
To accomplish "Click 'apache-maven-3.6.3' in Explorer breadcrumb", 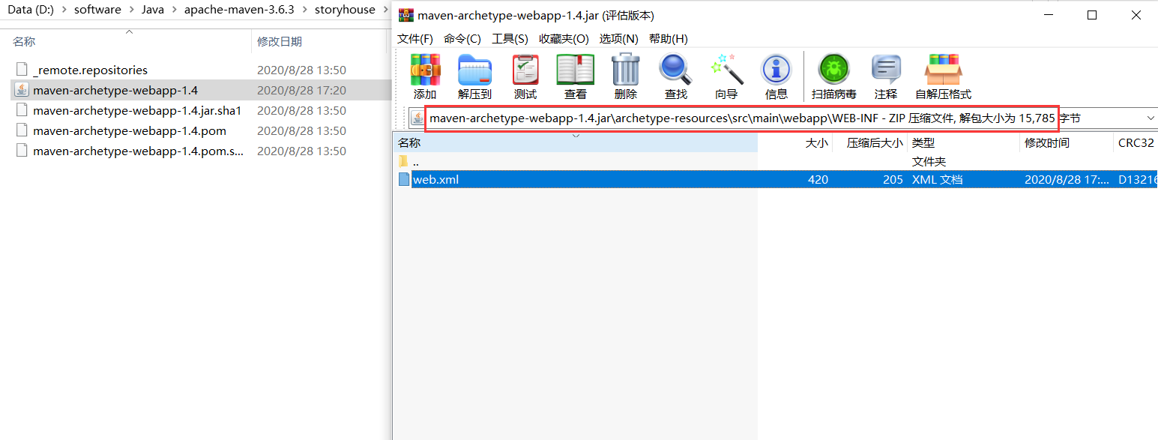I will pyautogui.click(x=240, y=10).
